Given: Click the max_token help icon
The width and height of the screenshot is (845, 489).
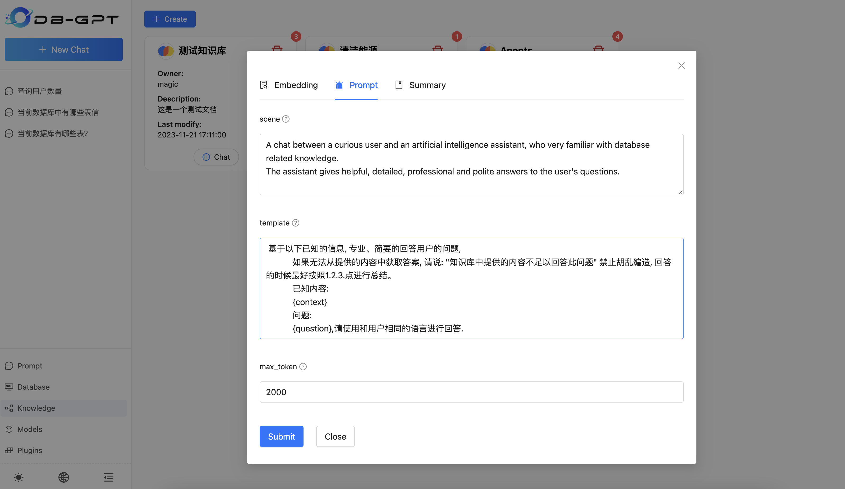Looking at the screenshot, I should (303, 367).
